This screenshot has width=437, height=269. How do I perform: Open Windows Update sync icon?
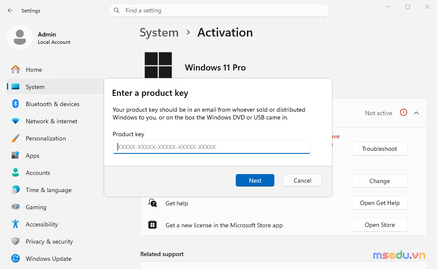(15, 259)
